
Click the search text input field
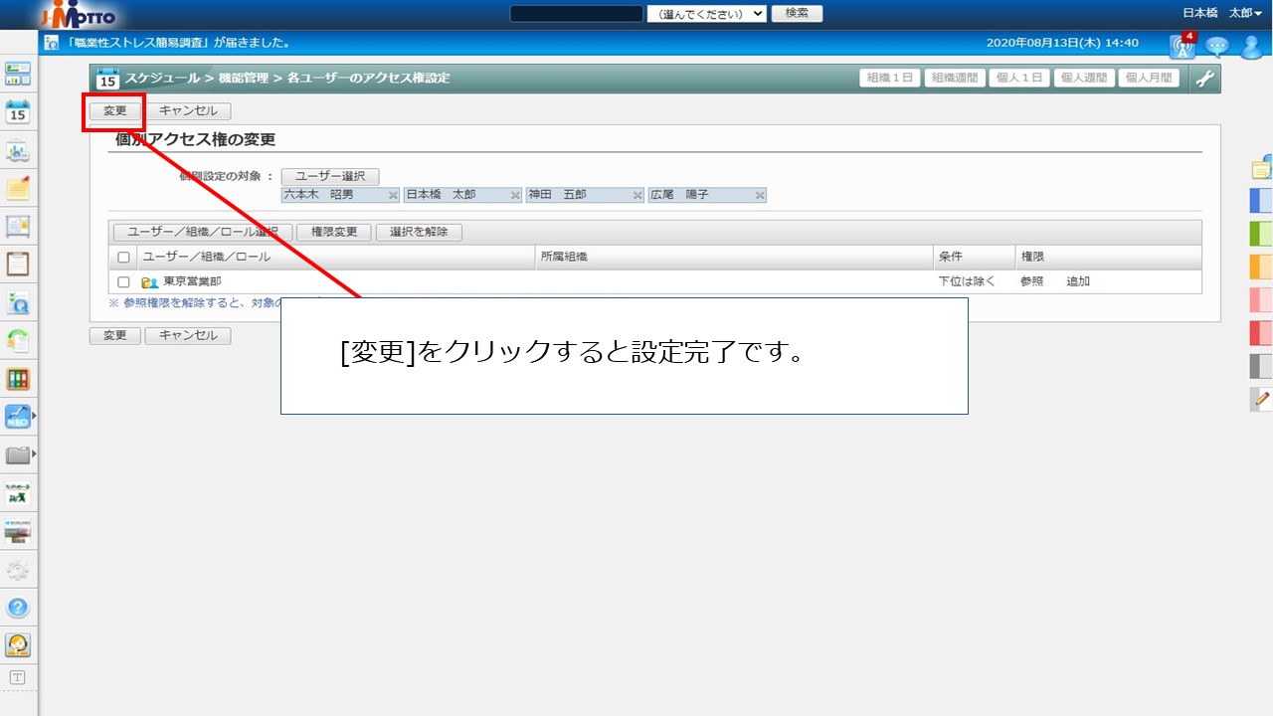(x=576, y=14)
